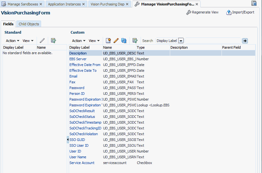Image resolution: width=262 pixels, height=173 pixels.
Task: Close the Manage Sandboxes tab
Action: pyautogui.click(x=41, y=4)
